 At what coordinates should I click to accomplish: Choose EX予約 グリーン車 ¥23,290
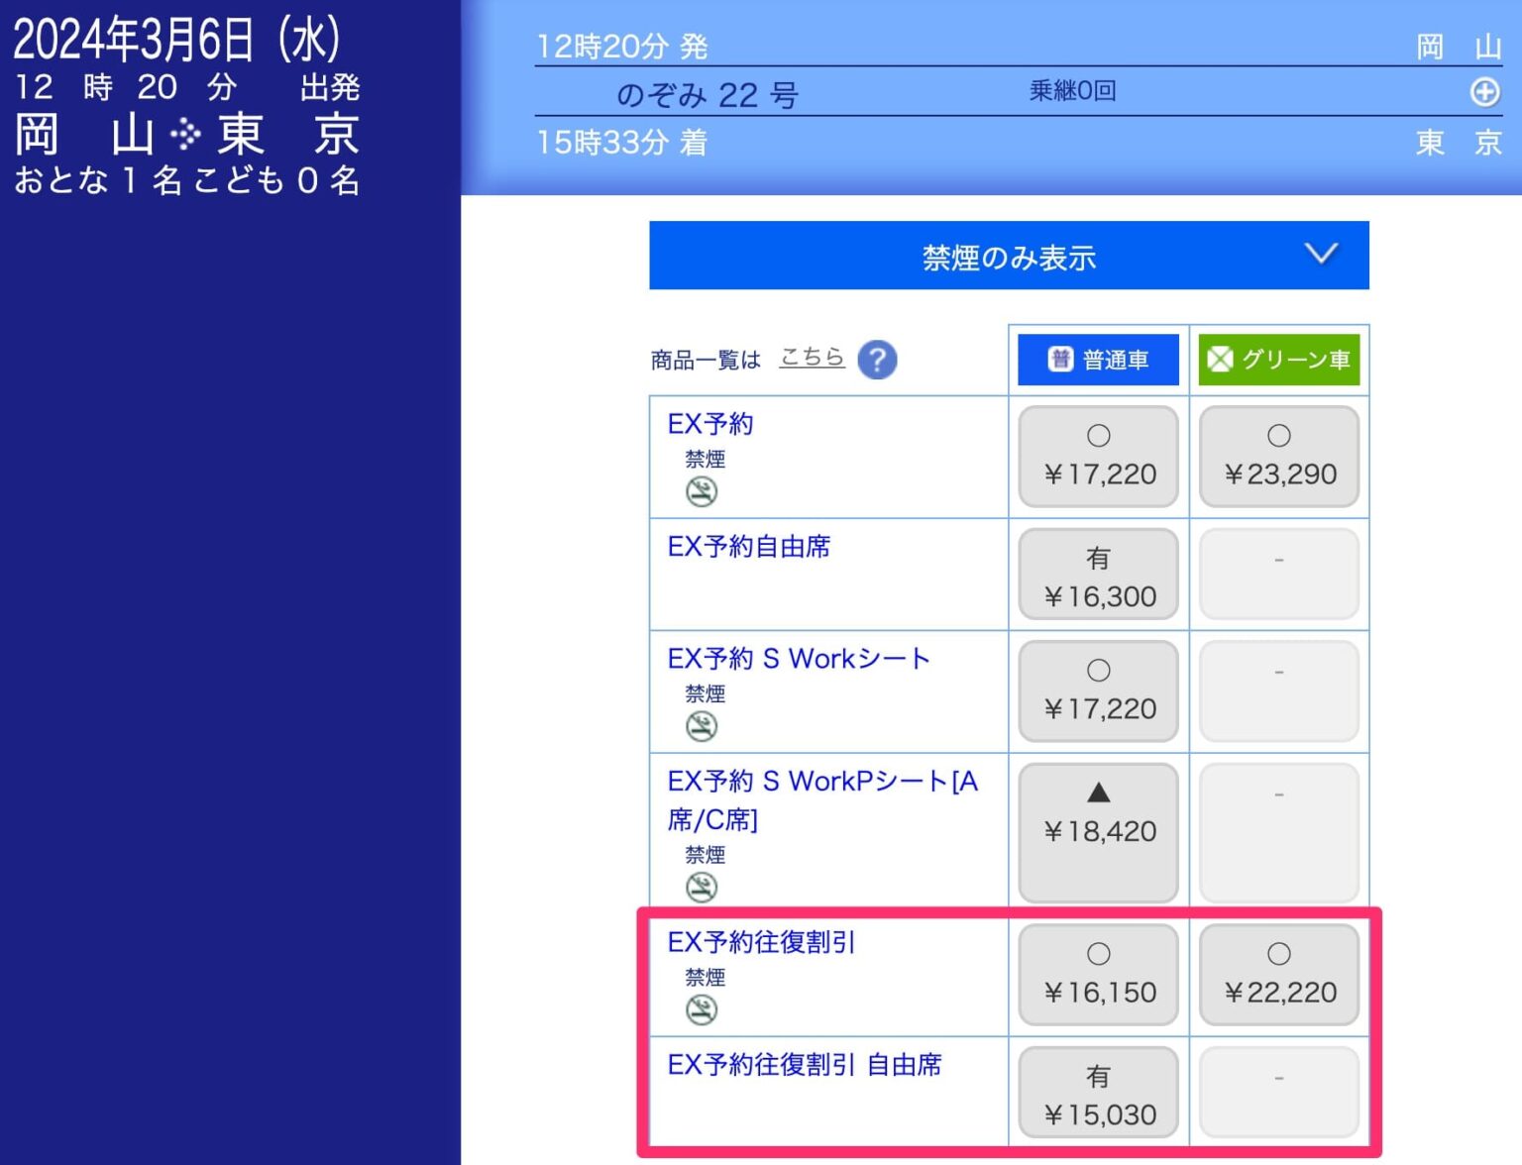pyautogui.click(x=1279, y=457)
